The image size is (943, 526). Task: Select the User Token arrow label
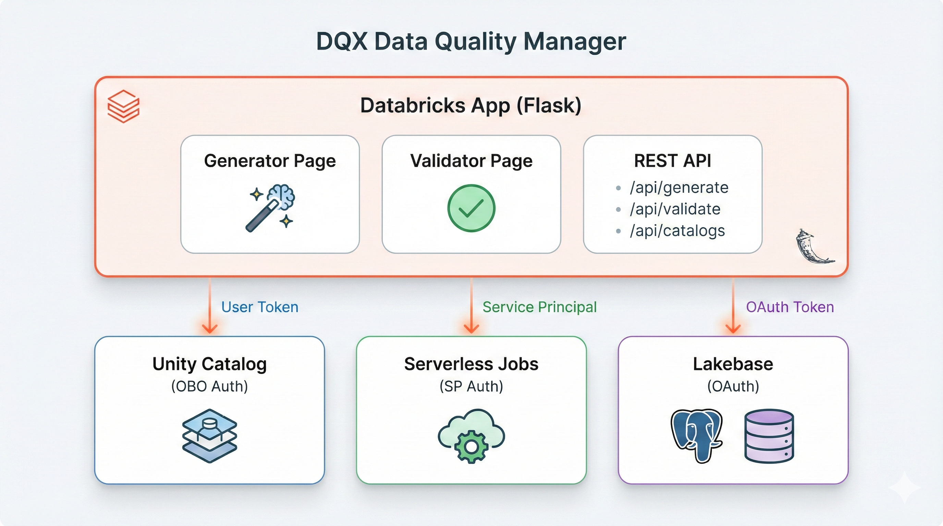(259, 307)
